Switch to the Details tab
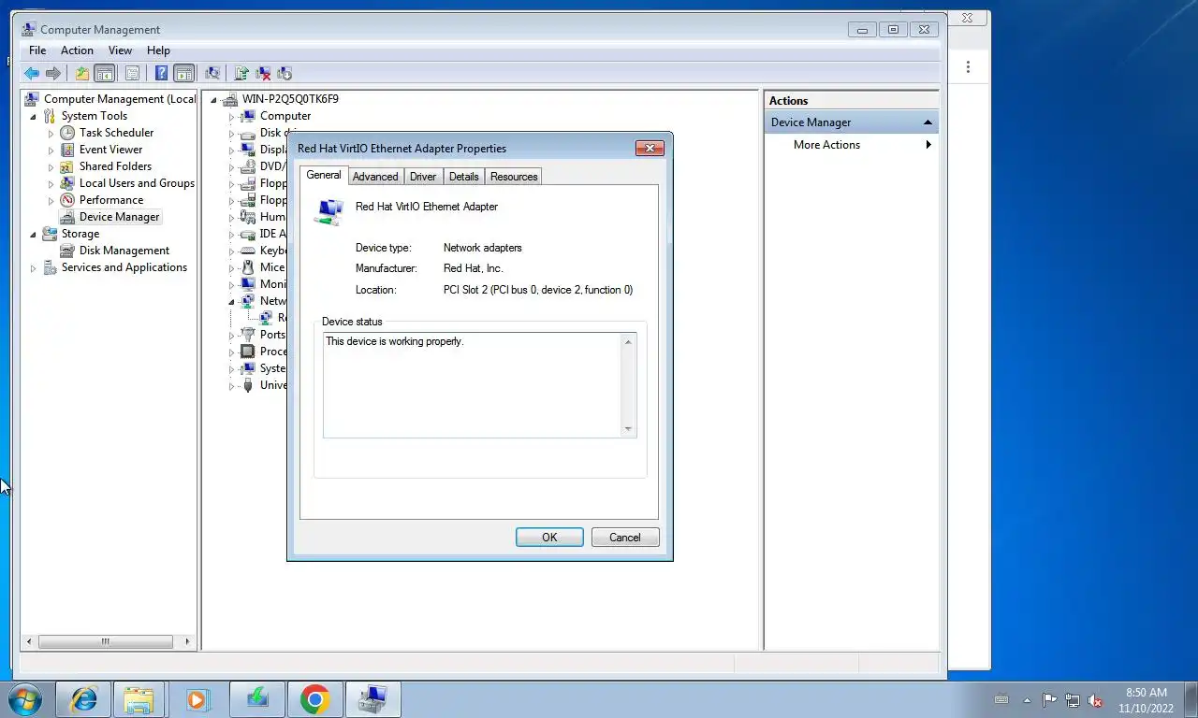1198x718 pixels. click(x=463, y=177)
